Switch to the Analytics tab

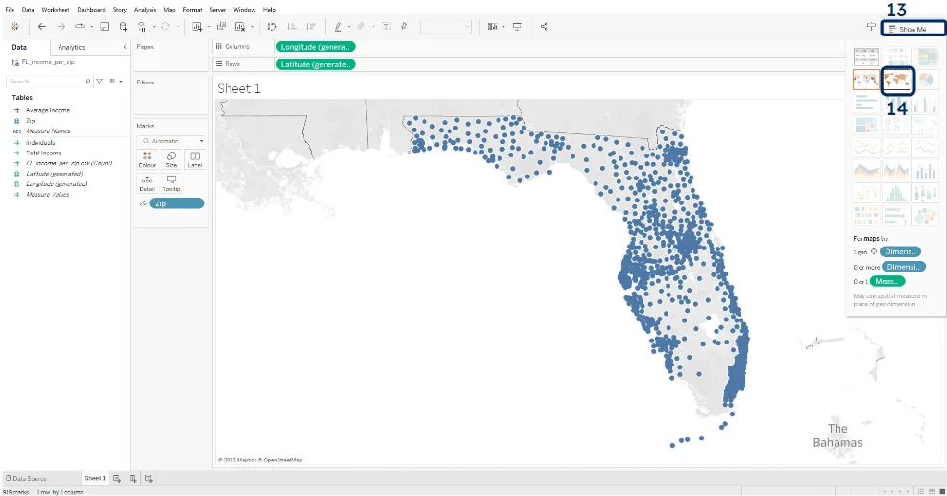tap(71, 47)
